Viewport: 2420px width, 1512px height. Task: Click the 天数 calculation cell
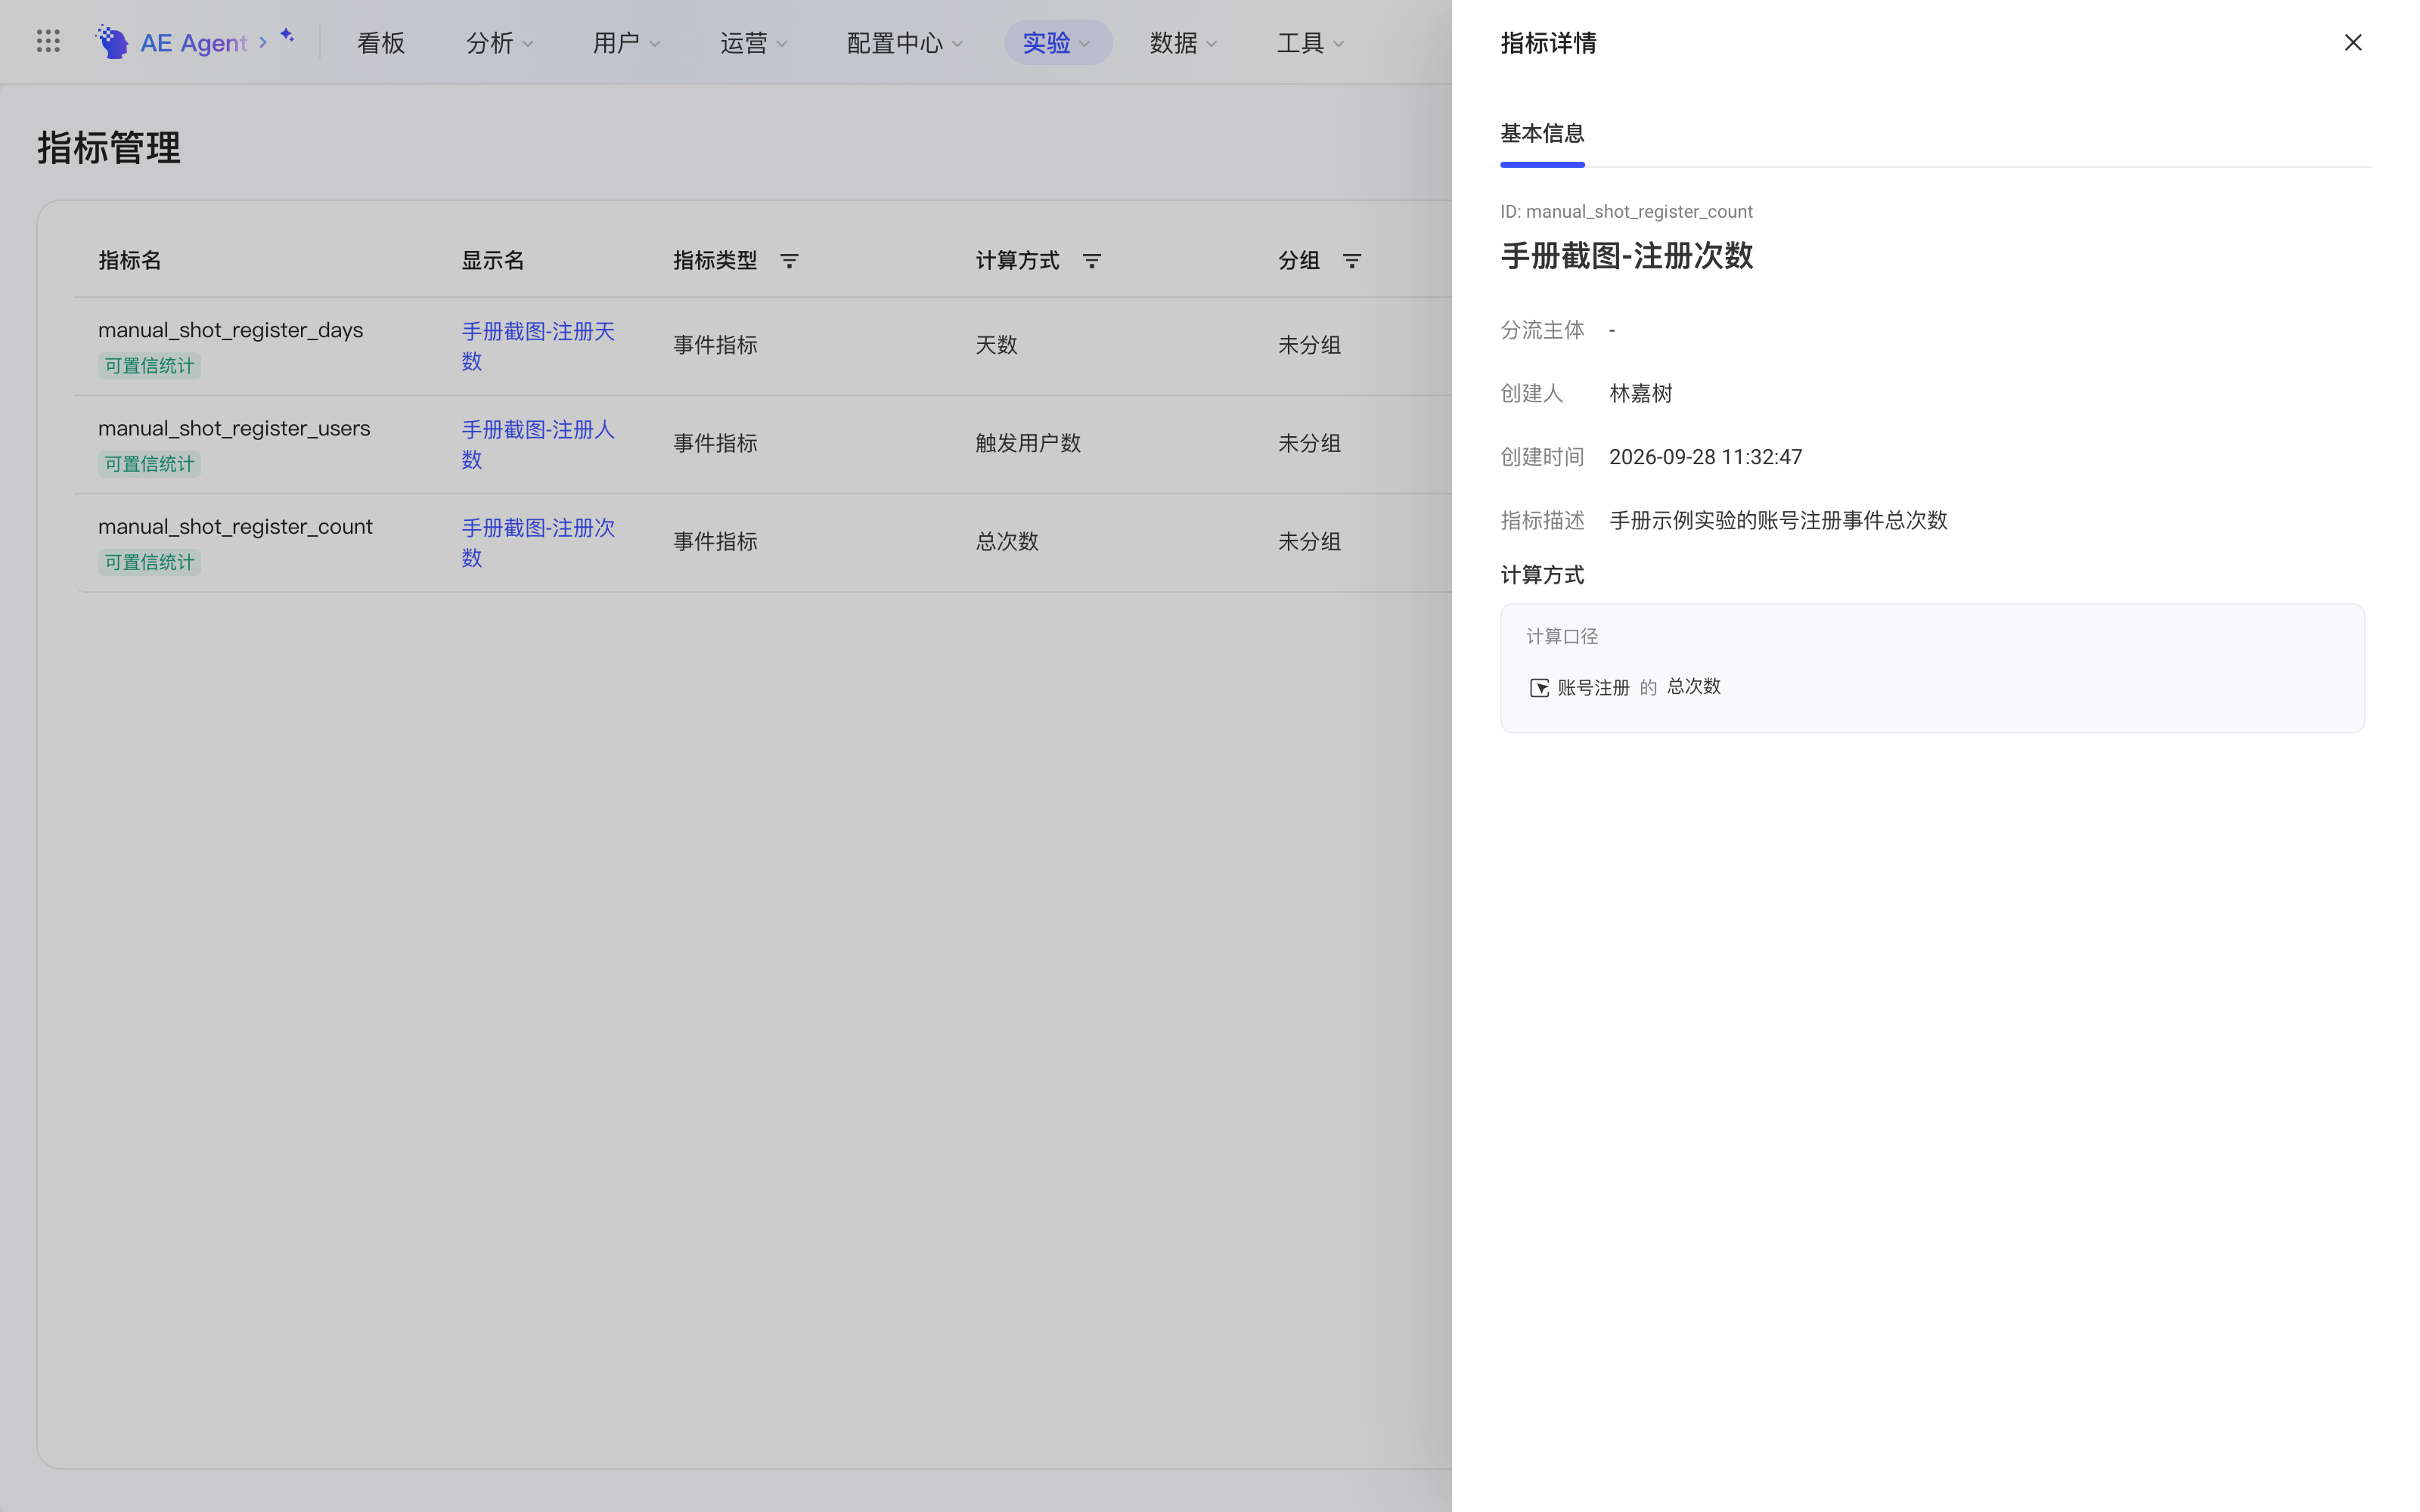(x=996, y=345)
